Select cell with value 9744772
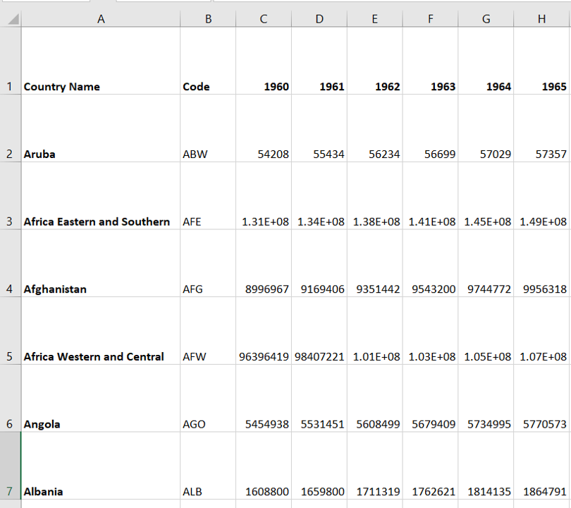This screenshot has height=508, width=571. [x=486, y=263]
